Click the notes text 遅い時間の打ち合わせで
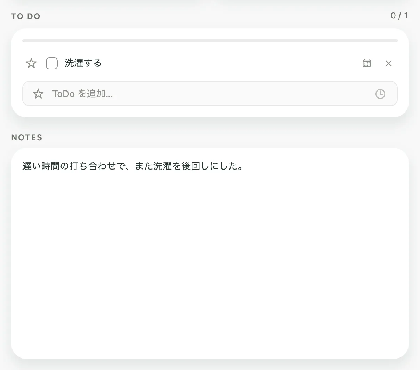 click(x=73, y=166)
